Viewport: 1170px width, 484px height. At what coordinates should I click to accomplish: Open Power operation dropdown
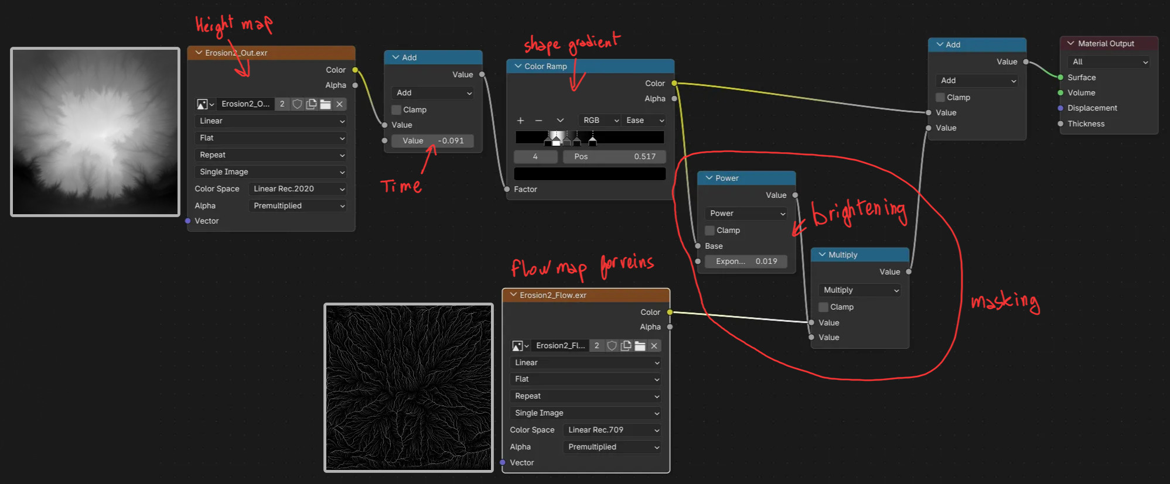(746, 214)
